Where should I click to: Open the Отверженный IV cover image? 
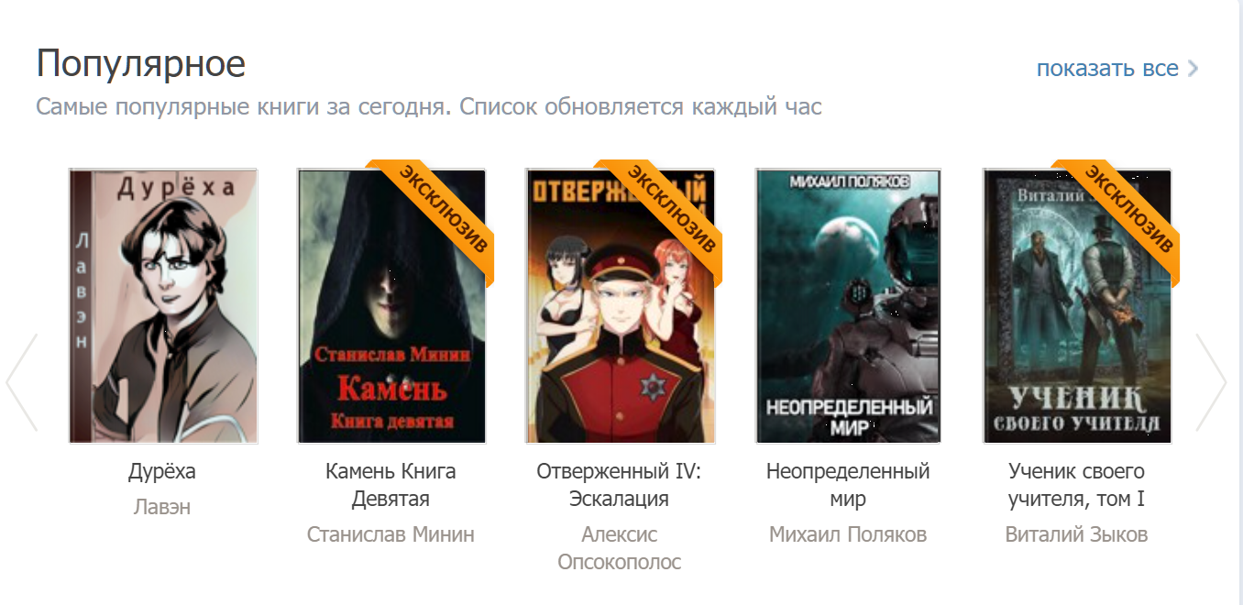click(x=620, y=306)
